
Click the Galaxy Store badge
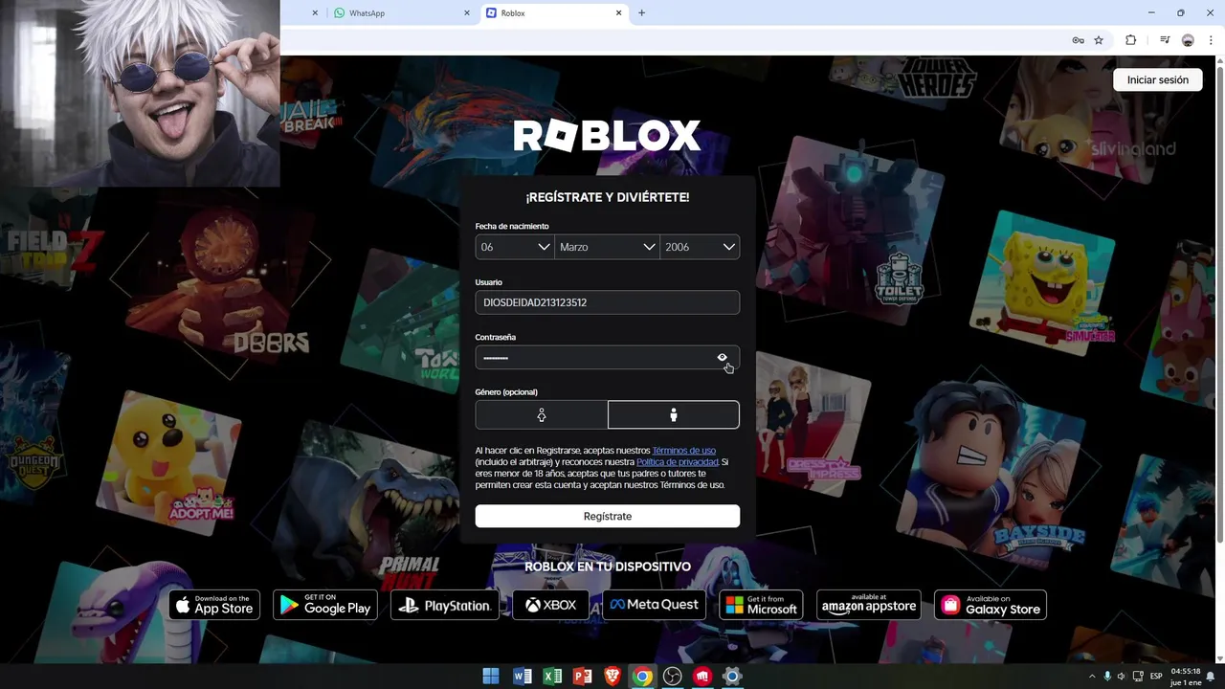point(991,605)
